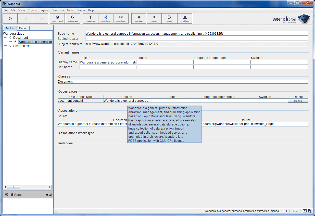315x216 pixels.
Task: Create a topic with New topic icon
Action: coord(139,18)
